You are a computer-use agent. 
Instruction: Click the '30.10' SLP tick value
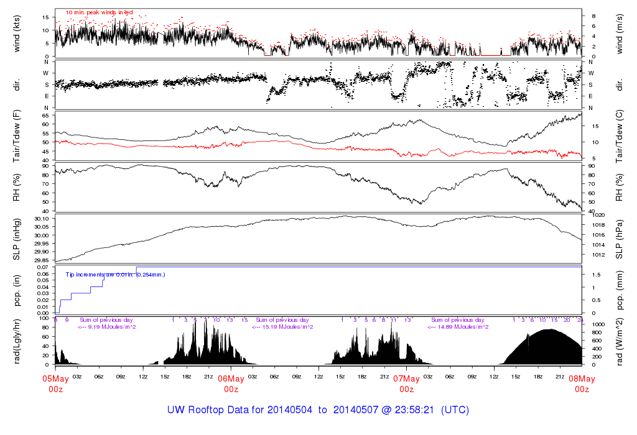(x=42, y=218)
